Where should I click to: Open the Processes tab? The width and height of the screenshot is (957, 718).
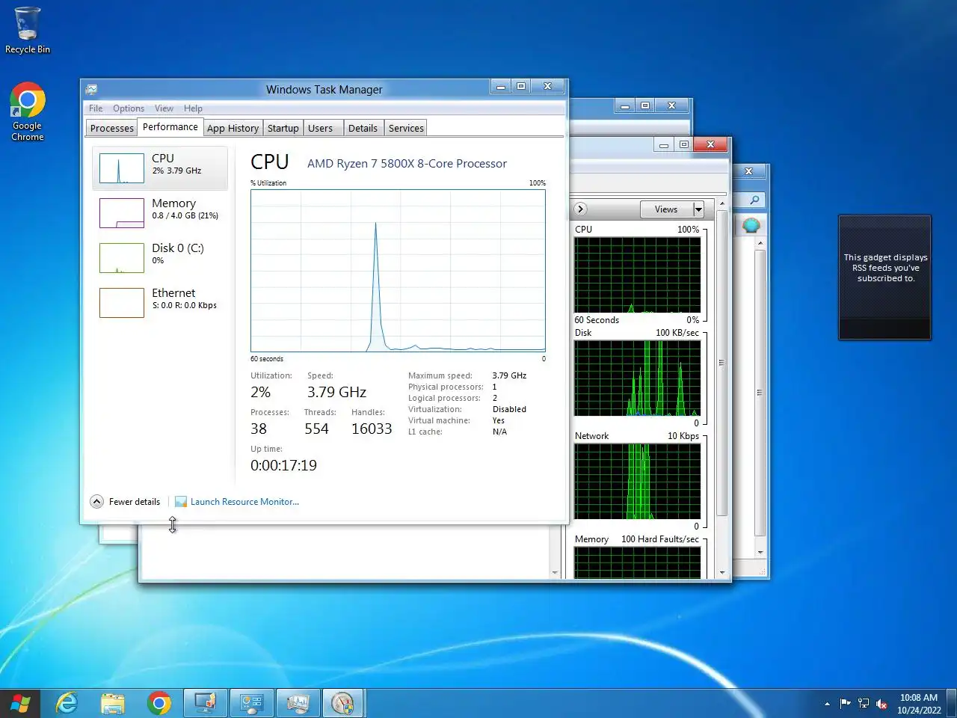[111, 128]
